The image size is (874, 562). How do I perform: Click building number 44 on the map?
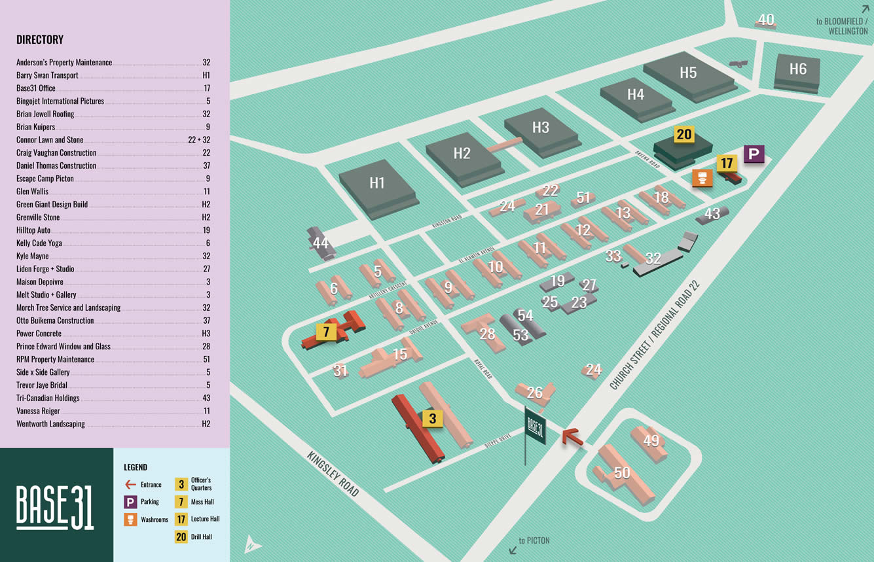(320, 243)
